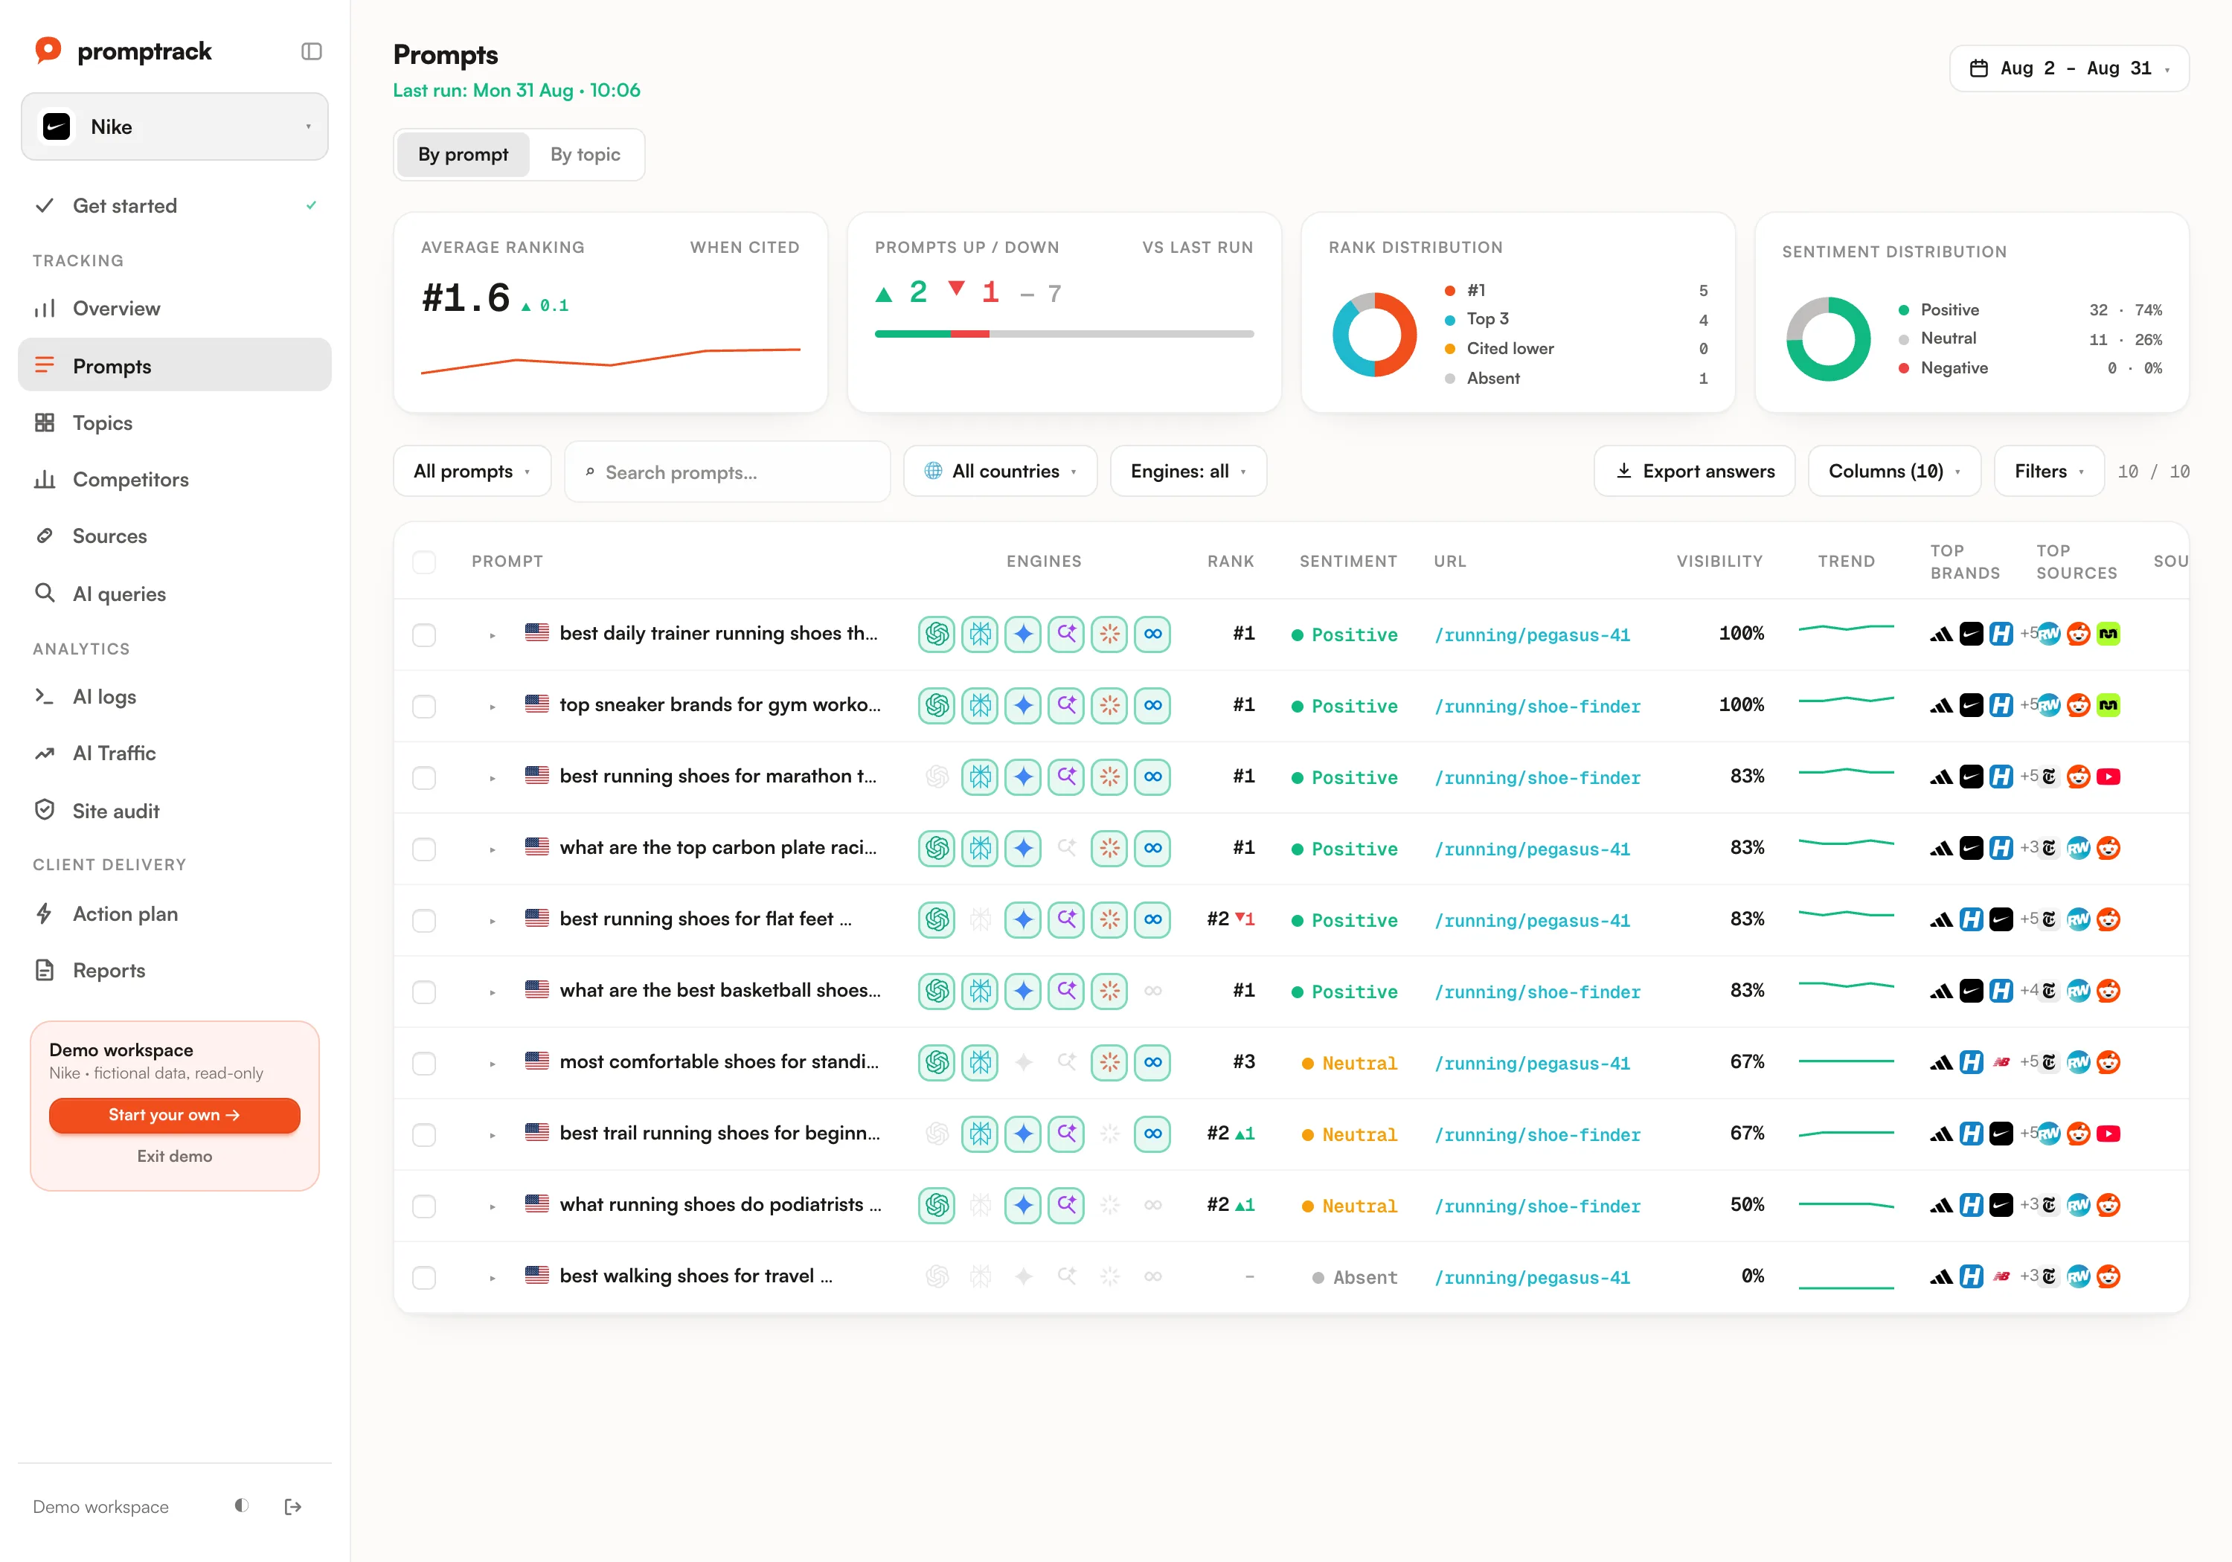The image size is (2232, 1562).
Task: Click the #1 rank legend color dot
Action: (1449, 291)
